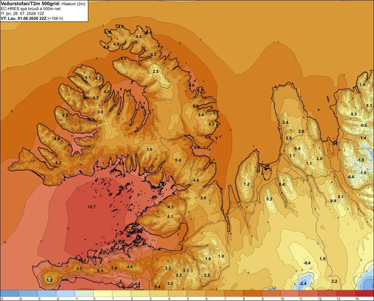Click the '6.2' temperature value
374x301 pixels.
(58, 163)
